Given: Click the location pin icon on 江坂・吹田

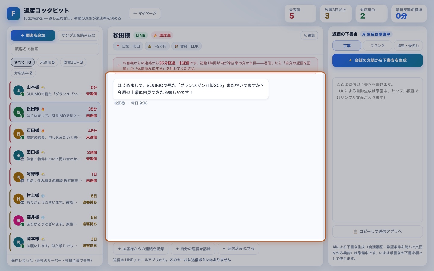Looking at the screenshot, I should pyautogui.click(x=118, y=46).
